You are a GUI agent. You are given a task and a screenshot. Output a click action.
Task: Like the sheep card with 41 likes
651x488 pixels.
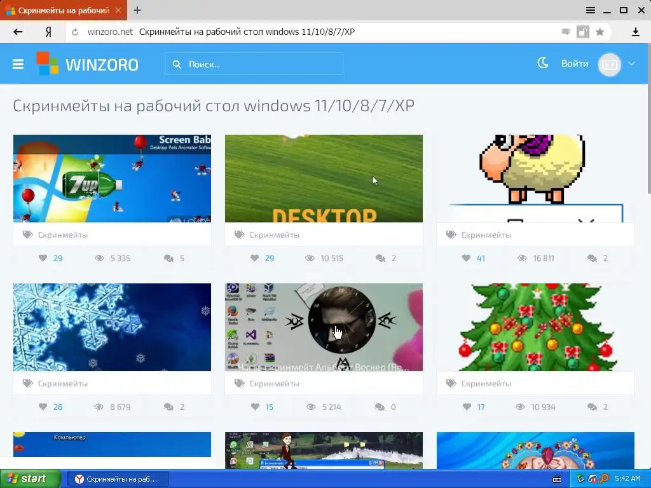tap(466, 258)
